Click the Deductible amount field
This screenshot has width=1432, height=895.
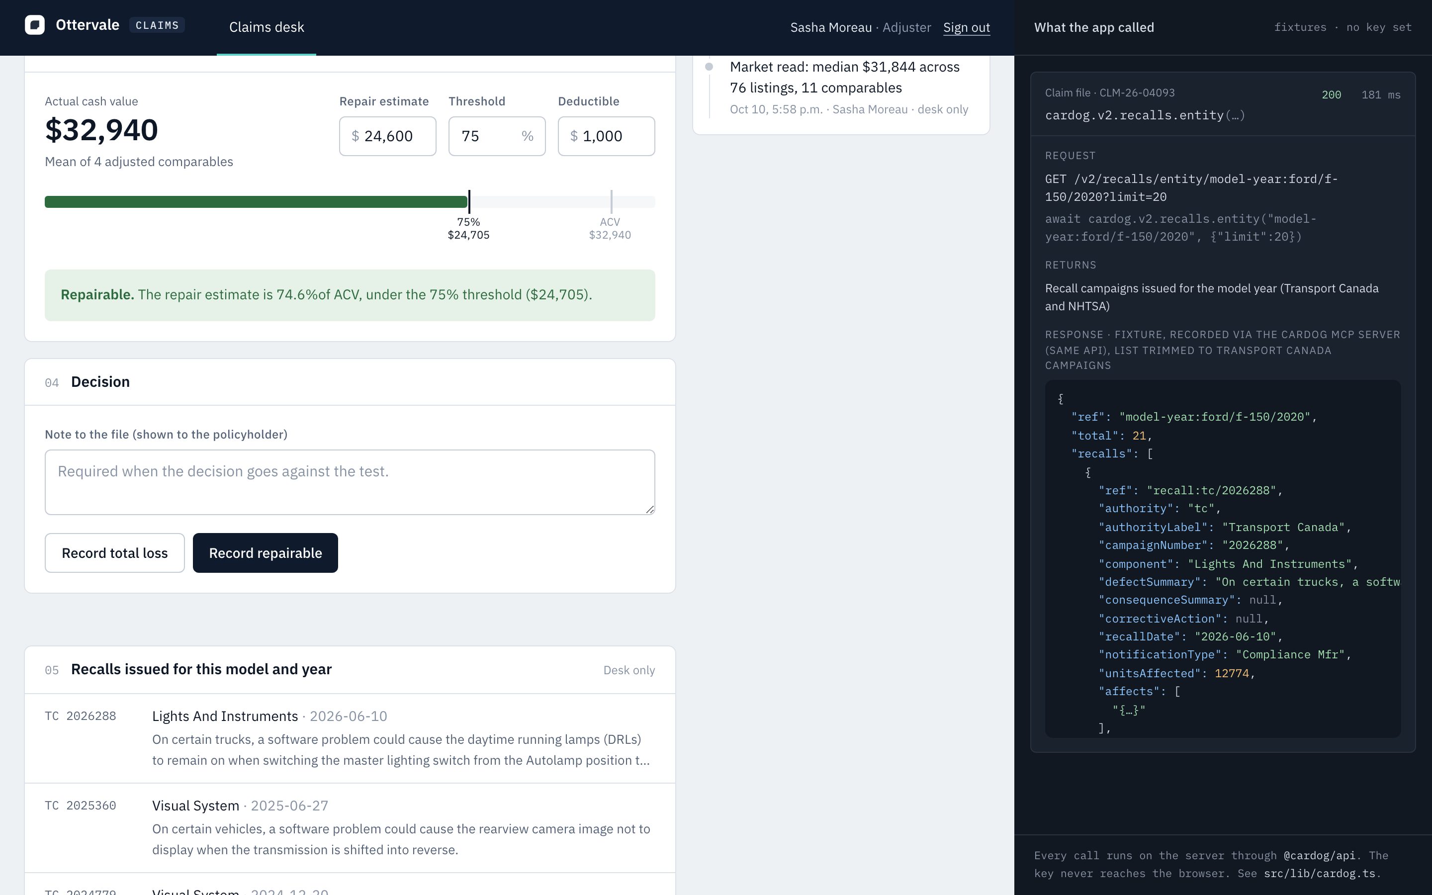pyautogui.click(x=606, y=136)
